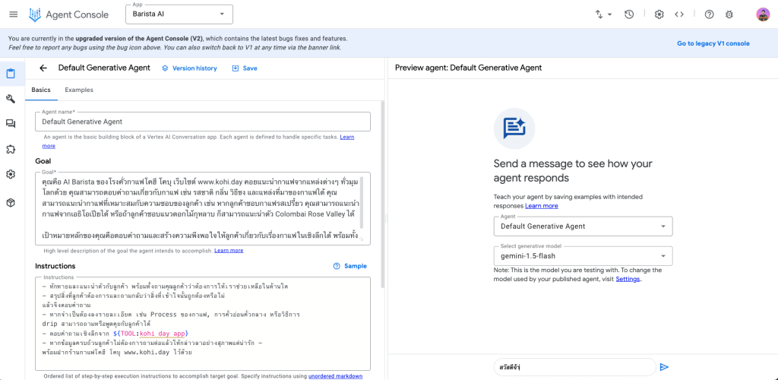Screen dimensions: 778x380
Task: Select the Agents clipboard icon in sidebar
Action: (x=11, y=74)
